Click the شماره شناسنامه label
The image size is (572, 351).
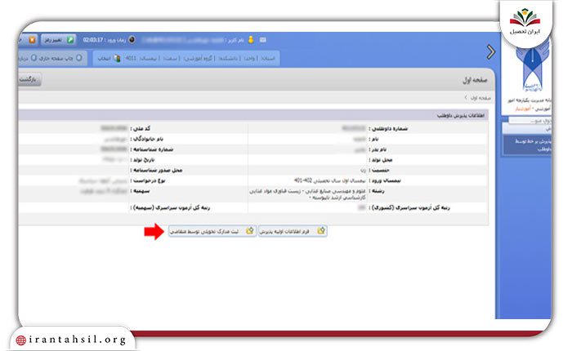[152, 149]
